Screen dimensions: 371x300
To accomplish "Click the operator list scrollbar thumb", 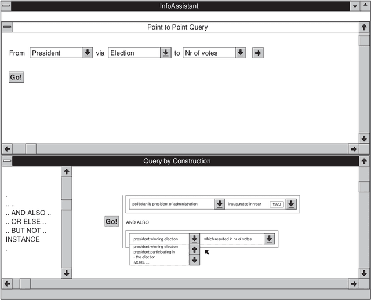I will (x=67, y=204).
